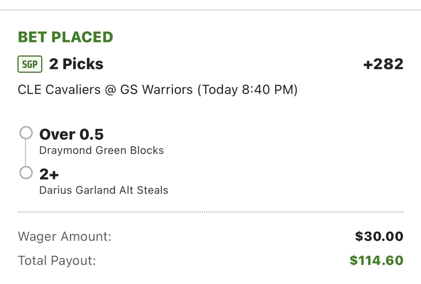Select the circle beside the 2+ pick
The height and width of the screenshot is (284, 421).
point(26,173)
